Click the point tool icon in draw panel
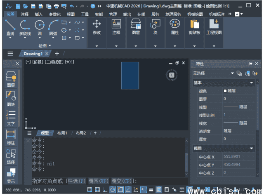Screen dimensions: 264x196 pyautogui.click(x=77, y=30)
